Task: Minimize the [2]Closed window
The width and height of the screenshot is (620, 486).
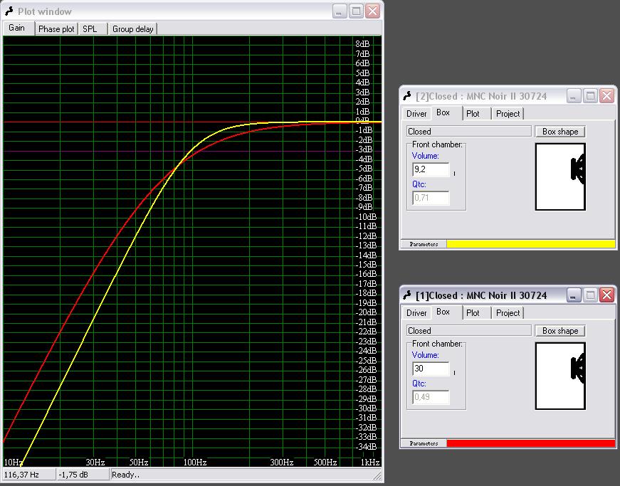Action: coord(573,96)
